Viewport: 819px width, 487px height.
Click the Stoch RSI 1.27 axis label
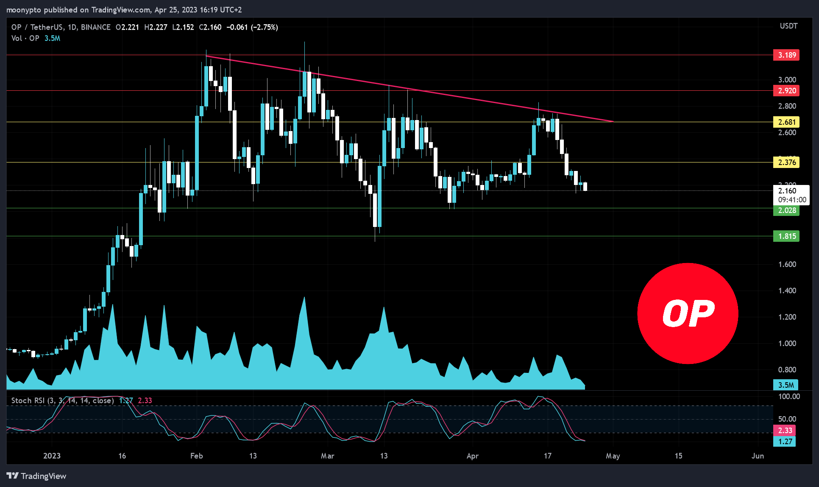coord(785,442)
